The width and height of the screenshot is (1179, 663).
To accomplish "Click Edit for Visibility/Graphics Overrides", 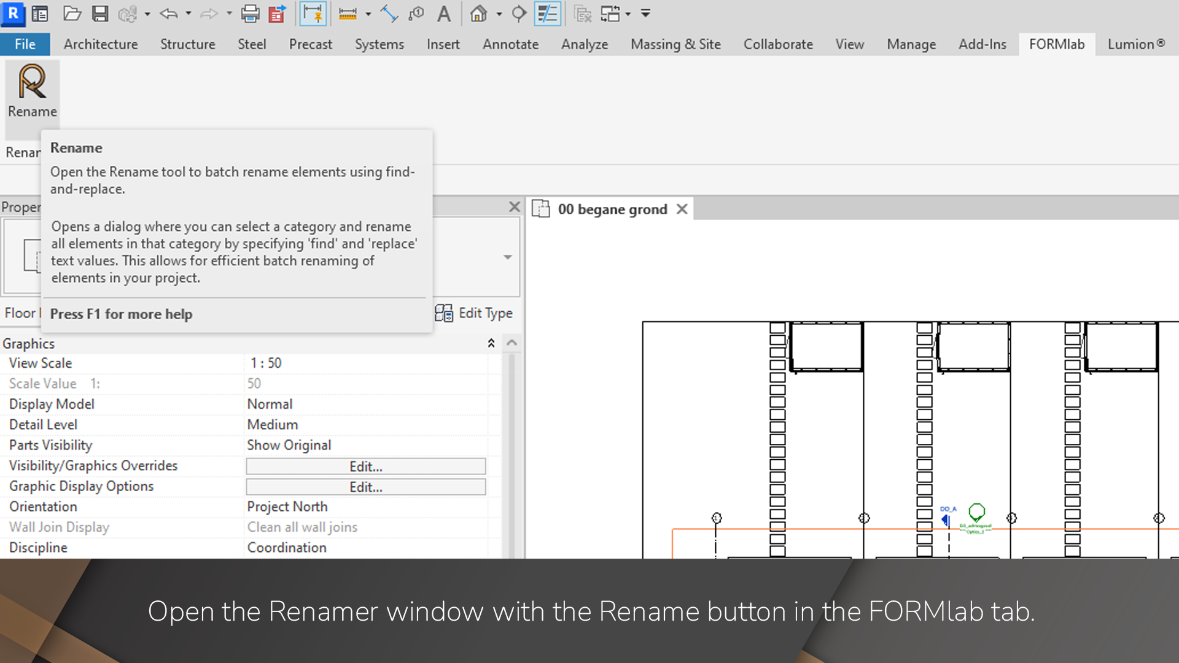I will 365,467.
